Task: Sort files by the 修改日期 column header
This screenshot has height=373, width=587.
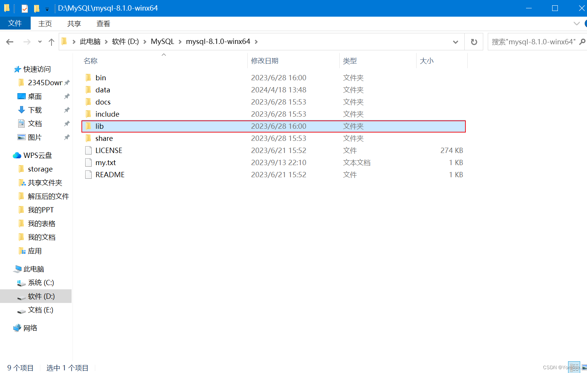Action: pos(264,60)
